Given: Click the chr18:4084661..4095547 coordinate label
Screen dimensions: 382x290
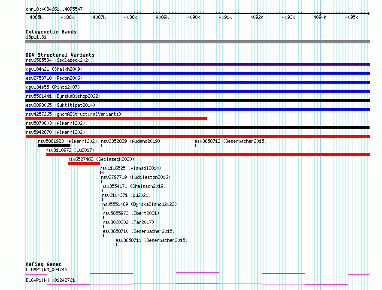Looking at the screenshot, I should click(55, 9).
